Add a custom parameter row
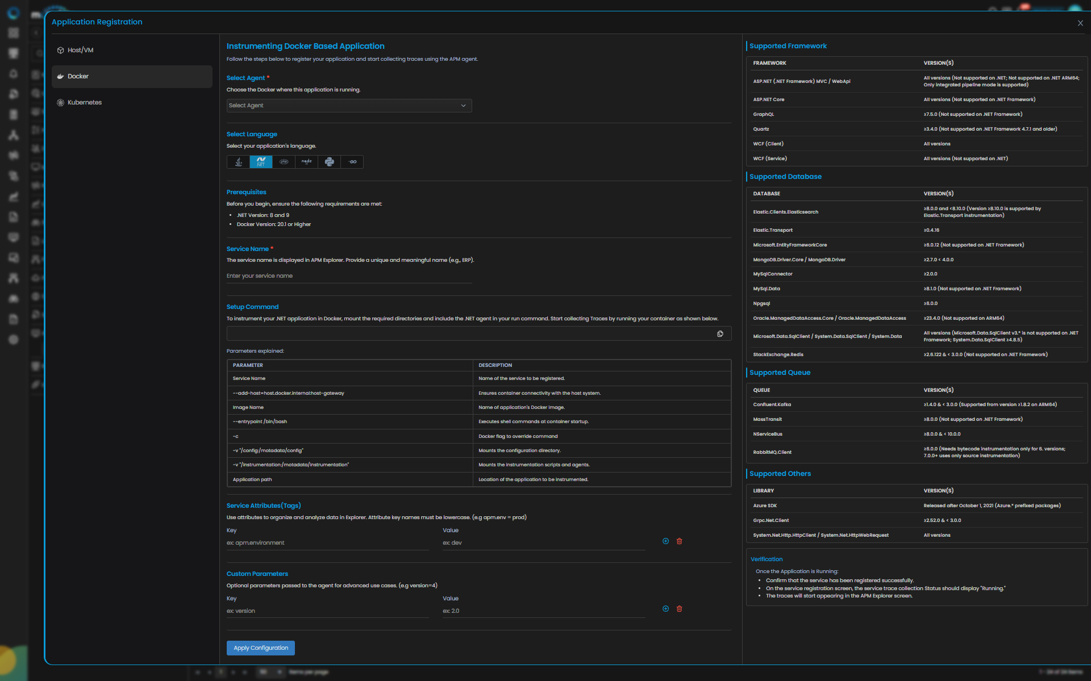 click(x=665, y=609)
